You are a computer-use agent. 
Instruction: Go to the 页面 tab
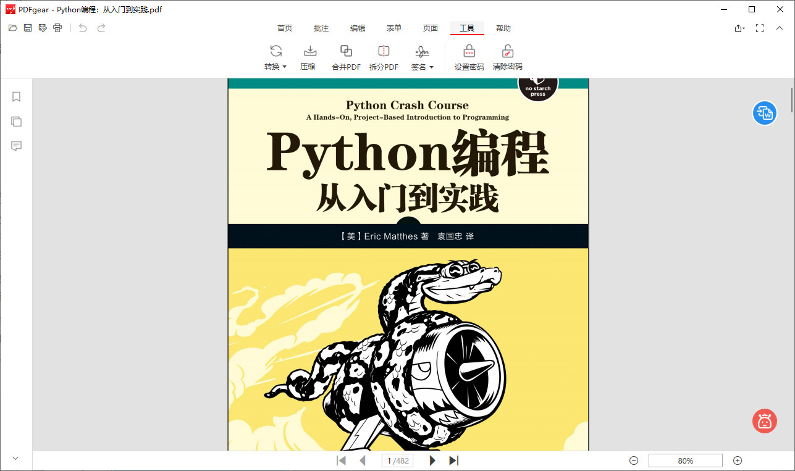431,28
